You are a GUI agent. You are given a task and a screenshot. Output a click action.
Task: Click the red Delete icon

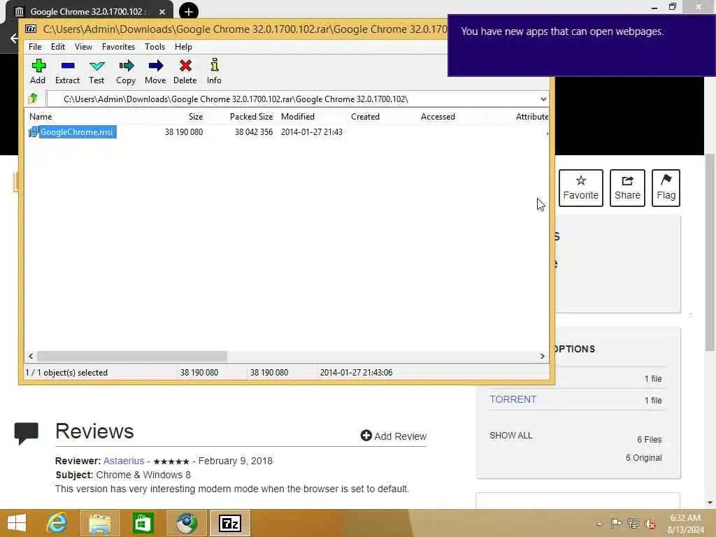tap(185, 71)
